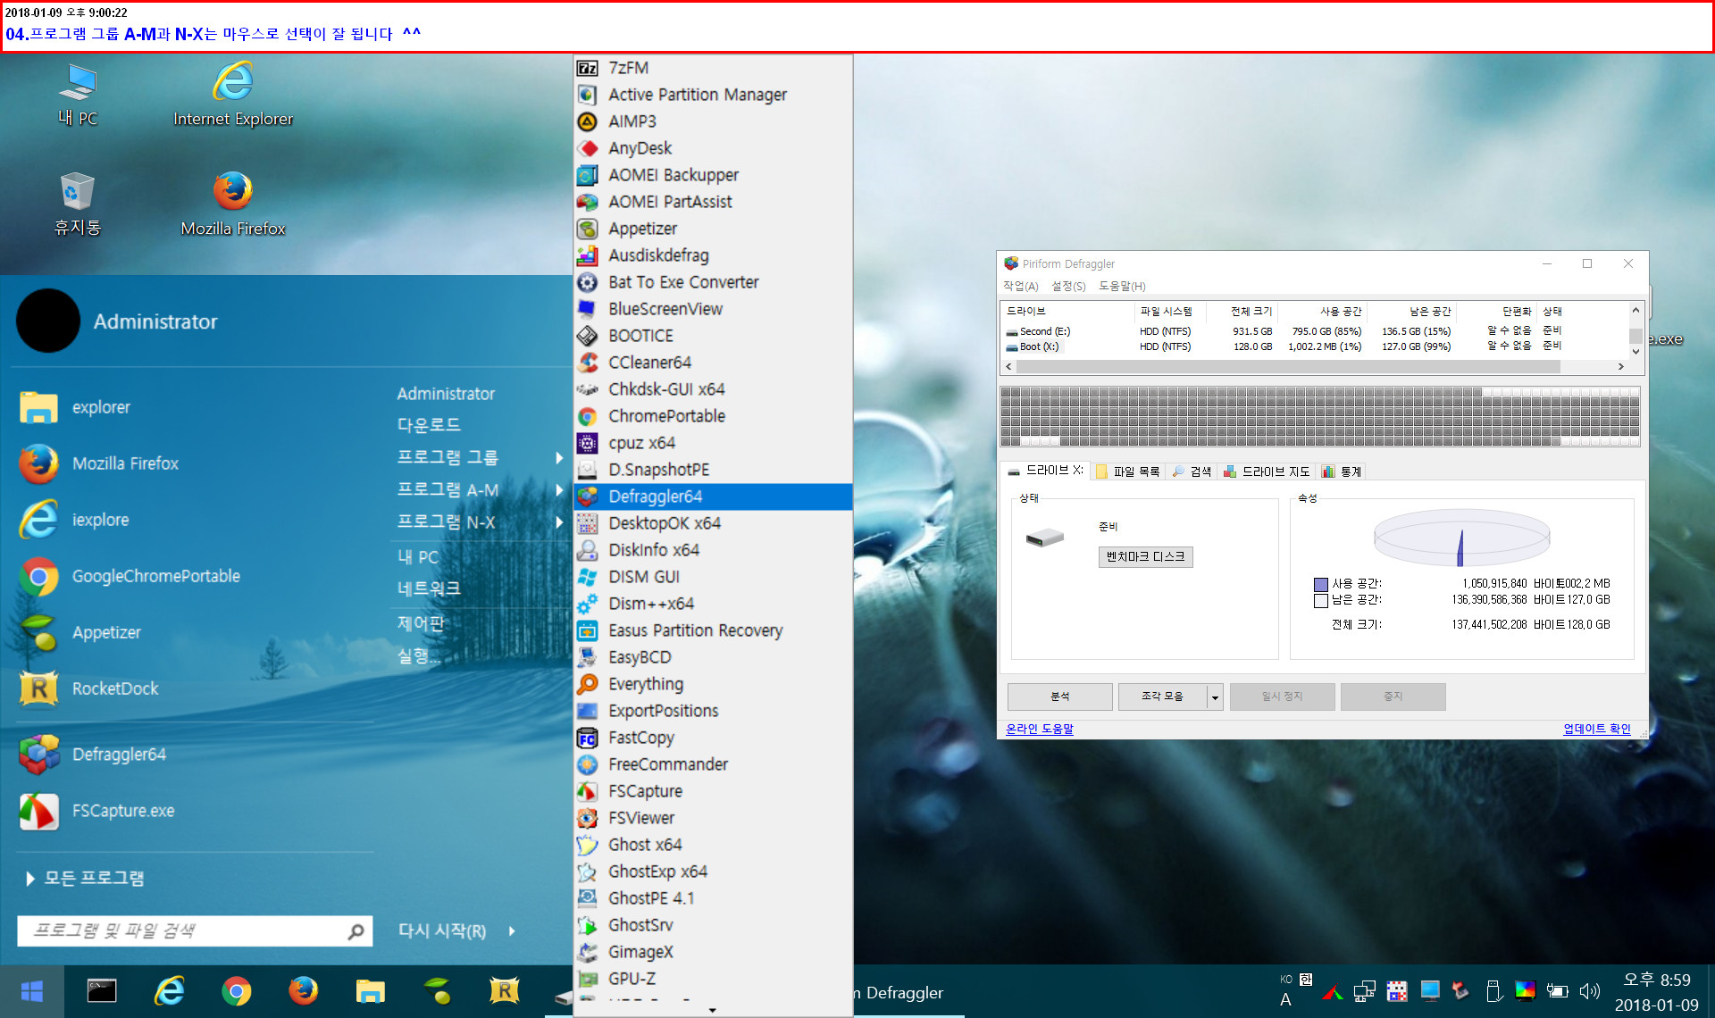This screenshot has width=1715, height=1018.
Task: Open FreeCommander
Action: [712, 764]
